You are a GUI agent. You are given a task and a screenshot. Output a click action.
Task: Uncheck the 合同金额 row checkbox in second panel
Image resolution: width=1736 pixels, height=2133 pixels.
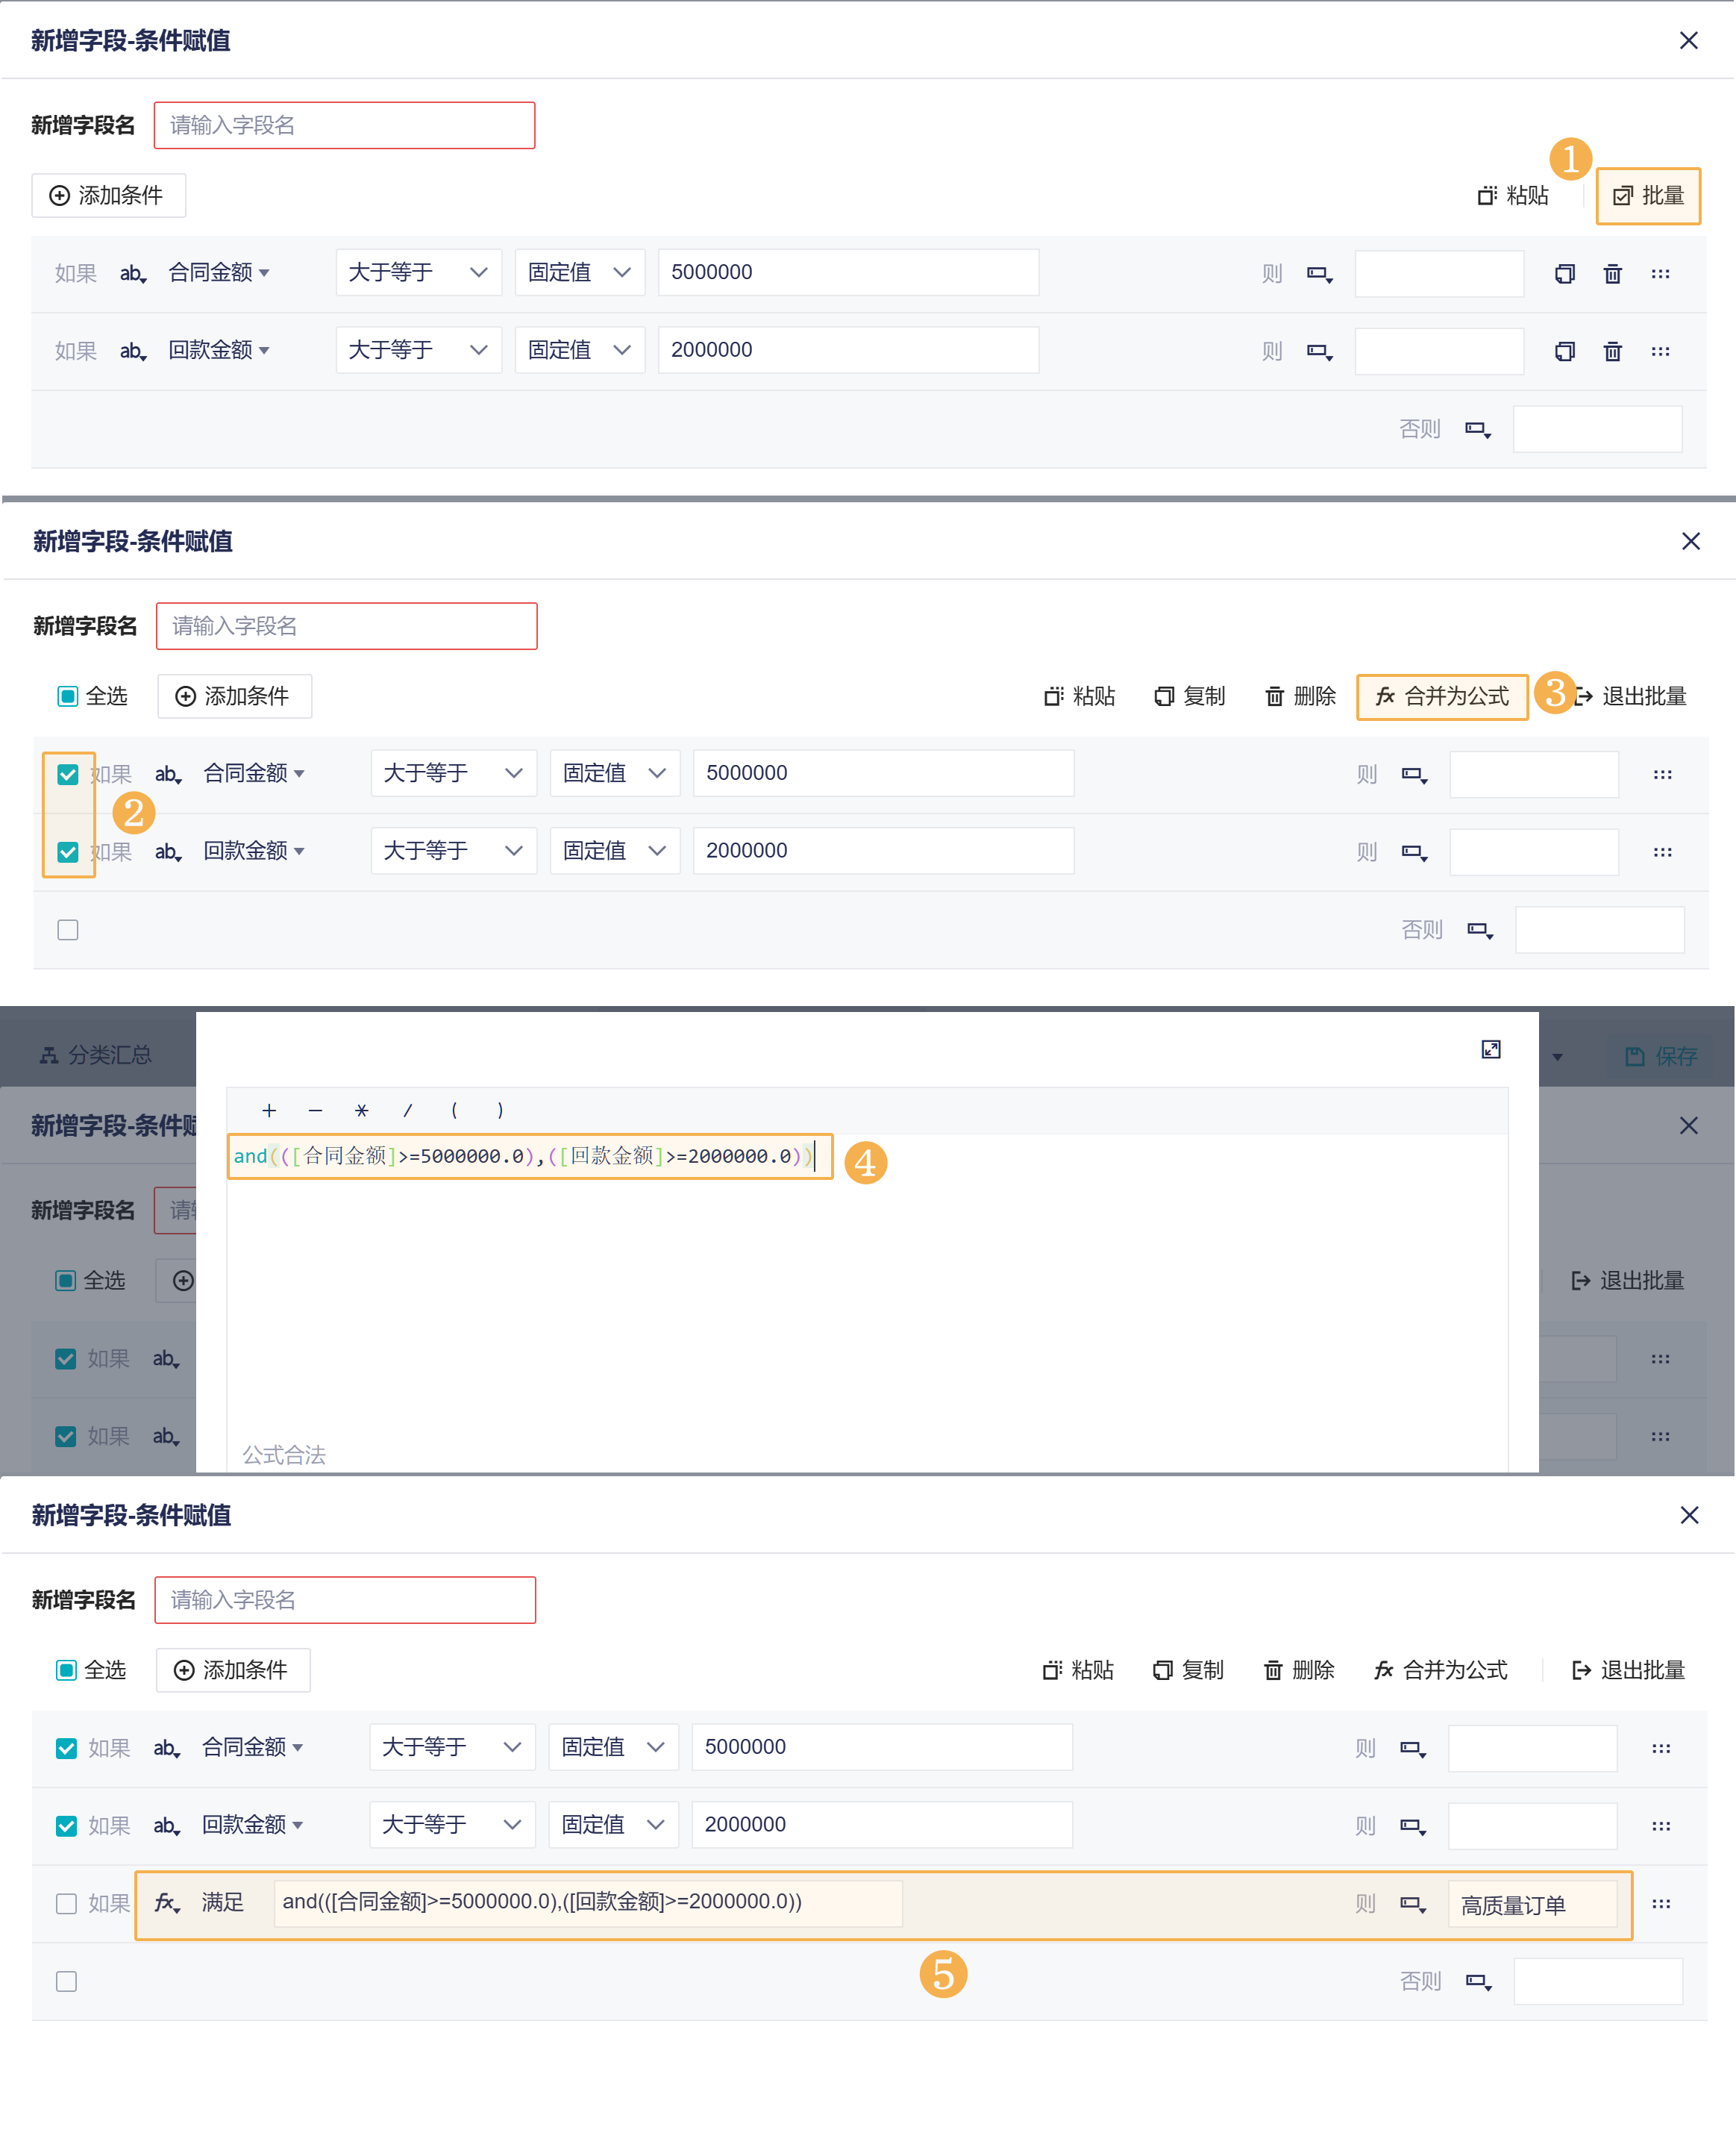tap(68, 775)
